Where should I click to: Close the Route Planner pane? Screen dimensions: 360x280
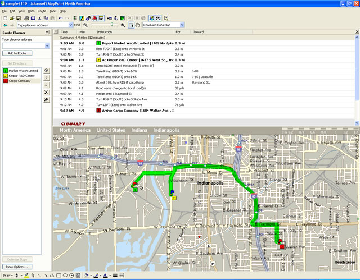[x=47, y=33]
